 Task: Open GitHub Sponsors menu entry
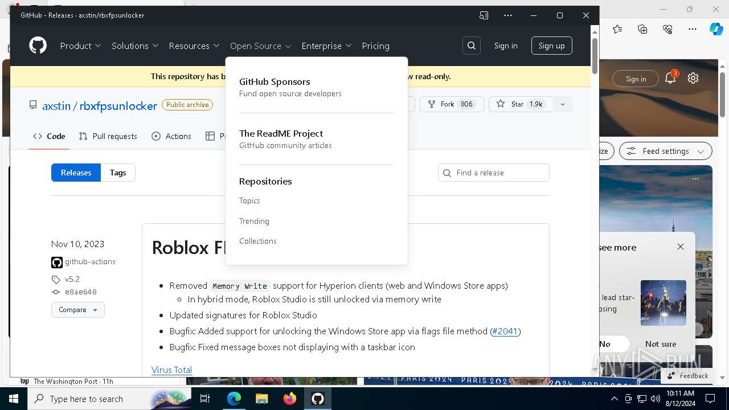pos(290,87)
